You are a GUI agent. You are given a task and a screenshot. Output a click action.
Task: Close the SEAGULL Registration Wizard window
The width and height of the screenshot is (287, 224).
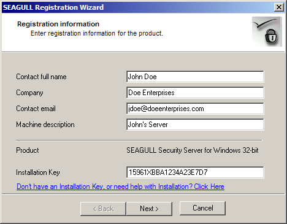tap(279, 7)
